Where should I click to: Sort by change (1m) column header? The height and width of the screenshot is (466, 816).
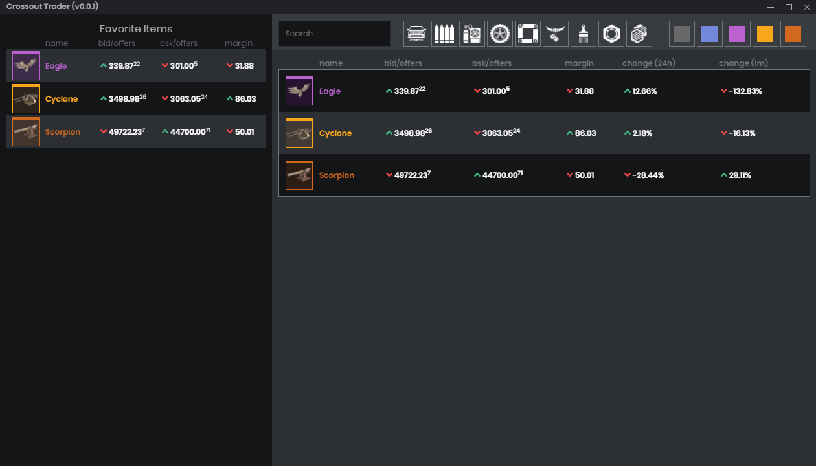coord(743,63)
